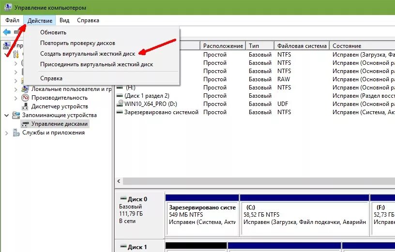Select Повторить проверку дисков
The width and height of the screenshot is (395, 252).
77,43
